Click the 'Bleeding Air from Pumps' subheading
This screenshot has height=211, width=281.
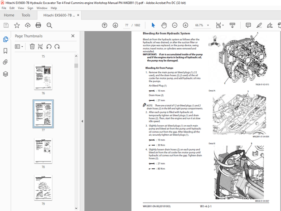pyautogui.click(x=160, y=68)
